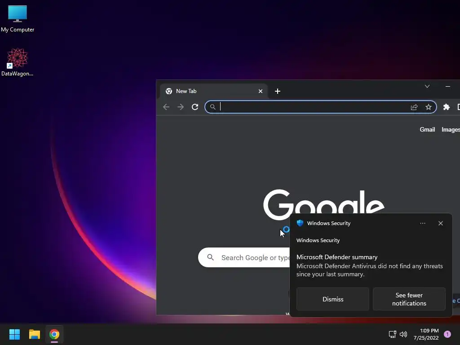Click the Windows Security shield icon
Screen dimensions: 460x345
(300, 223)
